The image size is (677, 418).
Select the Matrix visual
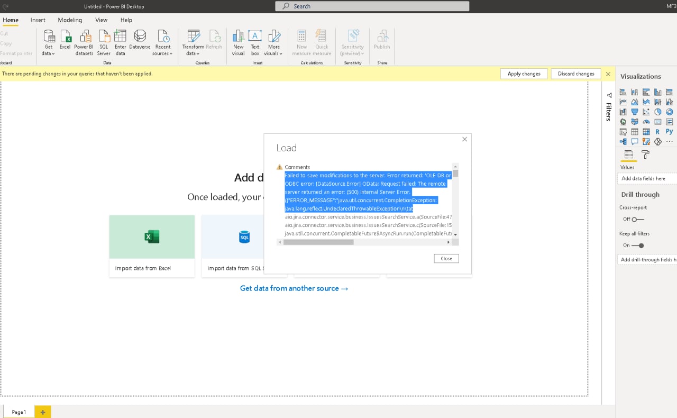(x=646, y=132)
